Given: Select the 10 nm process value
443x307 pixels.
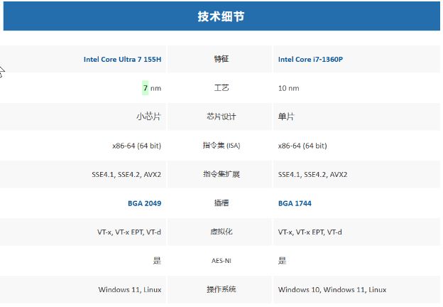Looking at the screenshot, I should (288, 88).
